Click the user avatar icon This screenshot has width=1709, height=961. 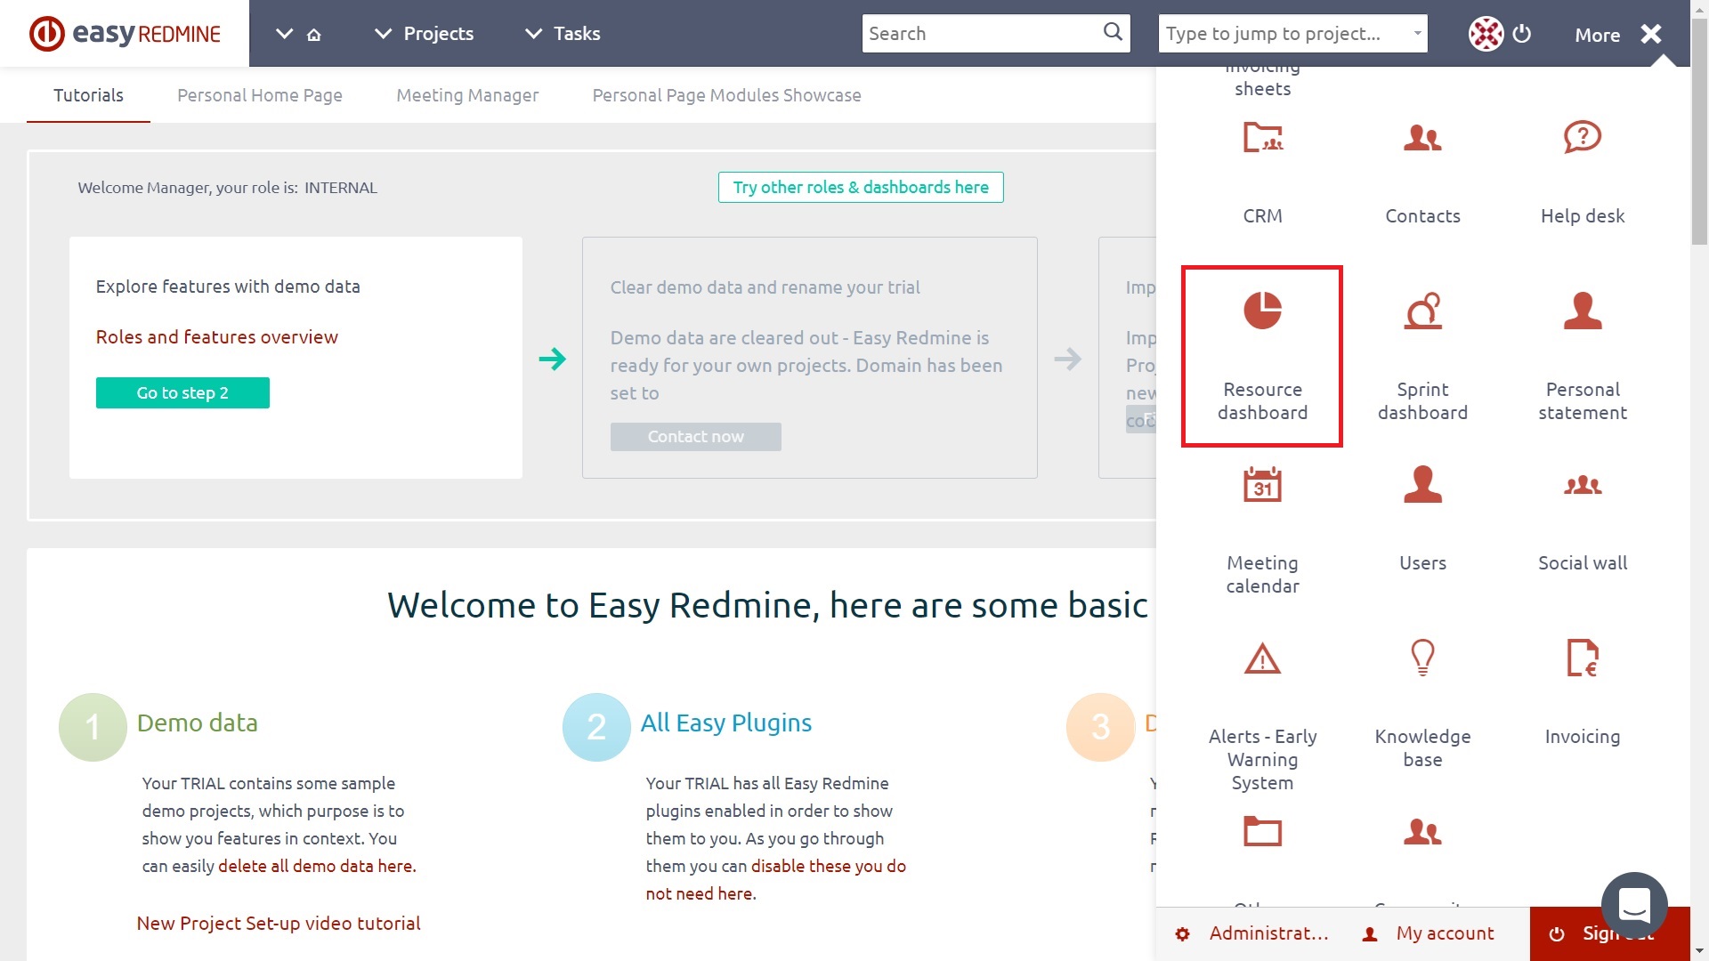coord(1486,34)
